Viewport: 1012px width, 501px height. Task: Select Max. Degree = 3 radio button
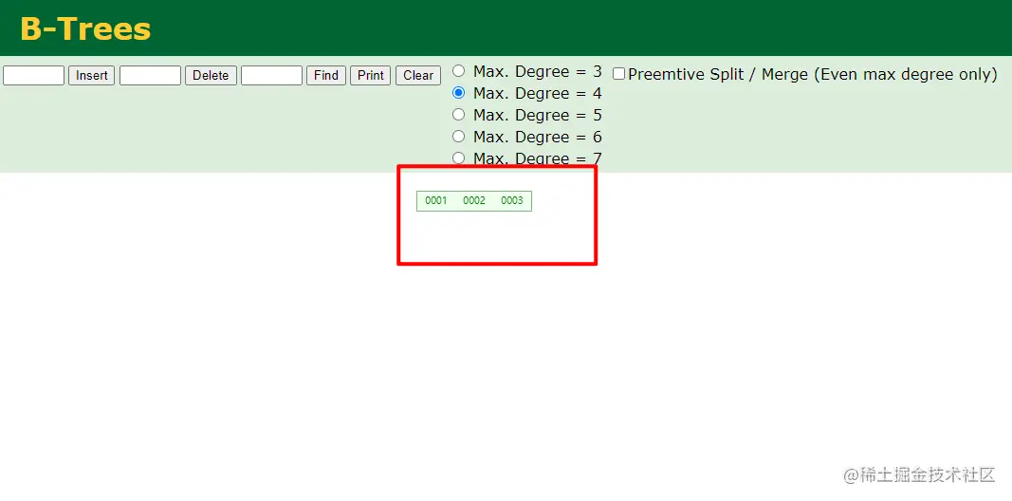click(458, 71)
